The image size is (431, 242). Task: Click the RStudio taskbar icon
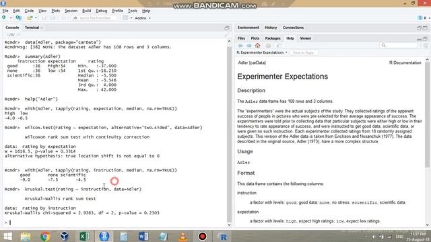click(104, 236)
